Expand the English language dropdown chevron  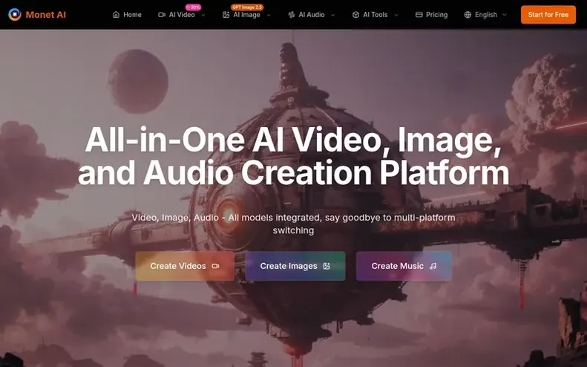click(x=505, y=15)
